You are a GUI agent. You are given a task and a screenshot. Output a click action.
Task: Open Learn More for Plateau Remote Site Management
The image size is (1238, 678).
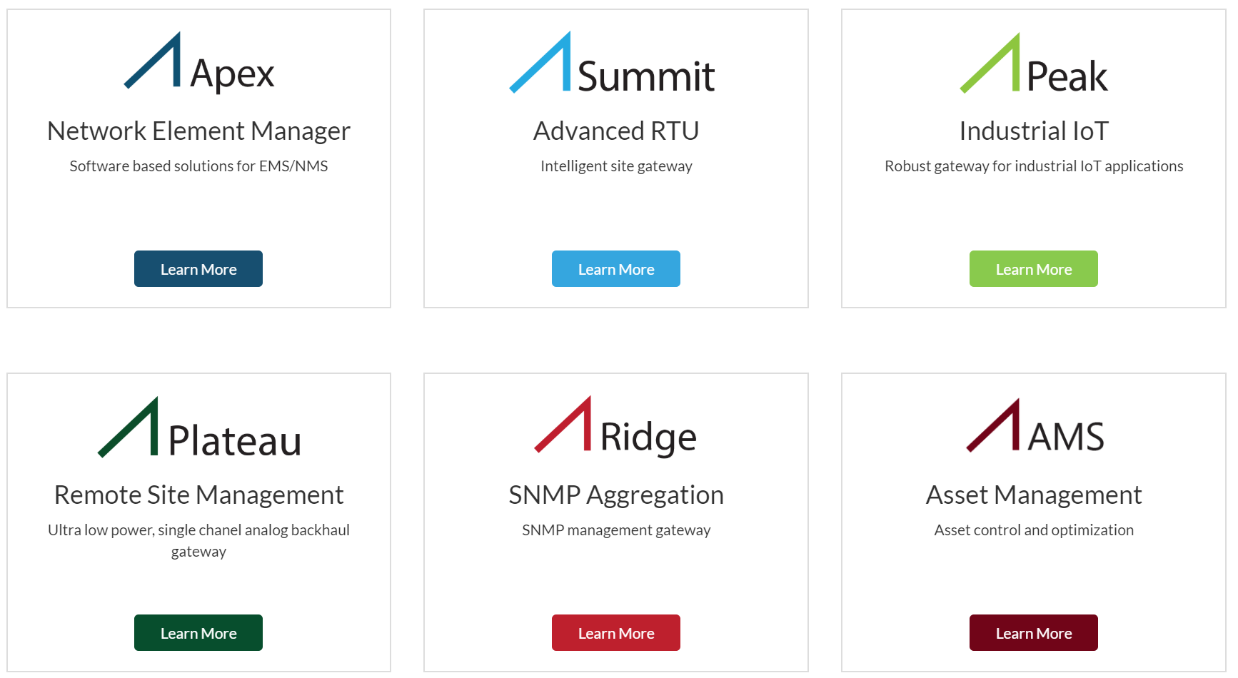pos(198,633)
